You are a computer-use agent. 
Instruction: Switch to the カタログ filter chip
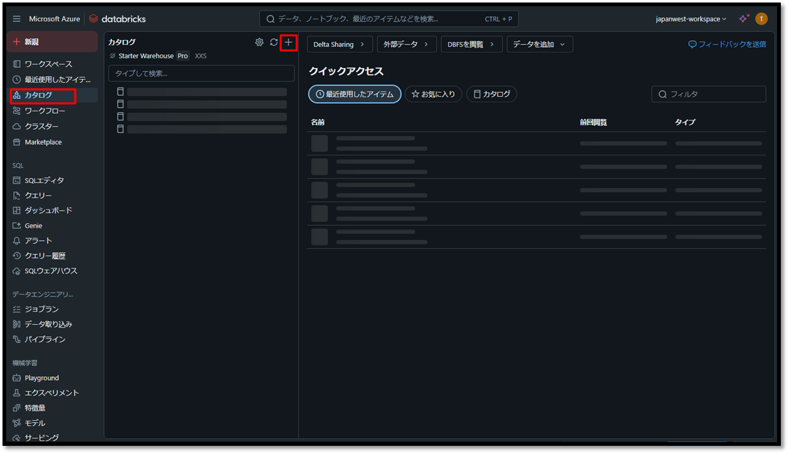(491, 94)
